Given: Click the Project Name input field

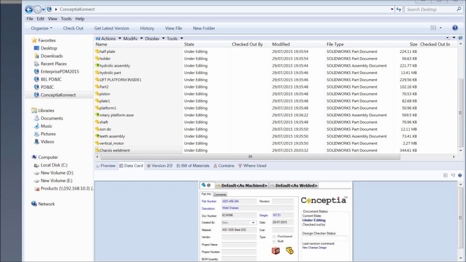Looking at the screenshot, I should click(x=239, y=245).
